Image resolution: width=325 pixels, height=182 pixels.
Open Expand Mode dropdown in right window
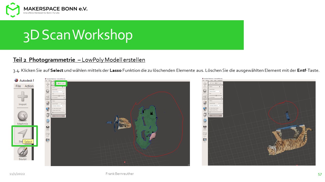[215, 105]
